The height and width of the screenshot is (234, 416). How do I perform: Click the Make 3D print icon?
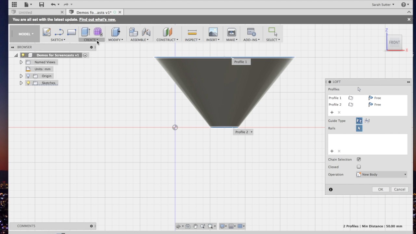point(231,32)
